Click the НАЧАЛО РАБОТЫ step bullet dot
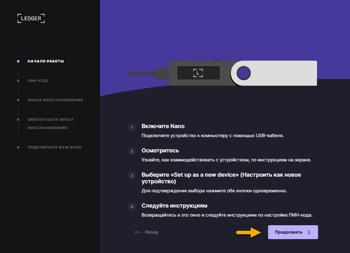 [x=18, y=61]
